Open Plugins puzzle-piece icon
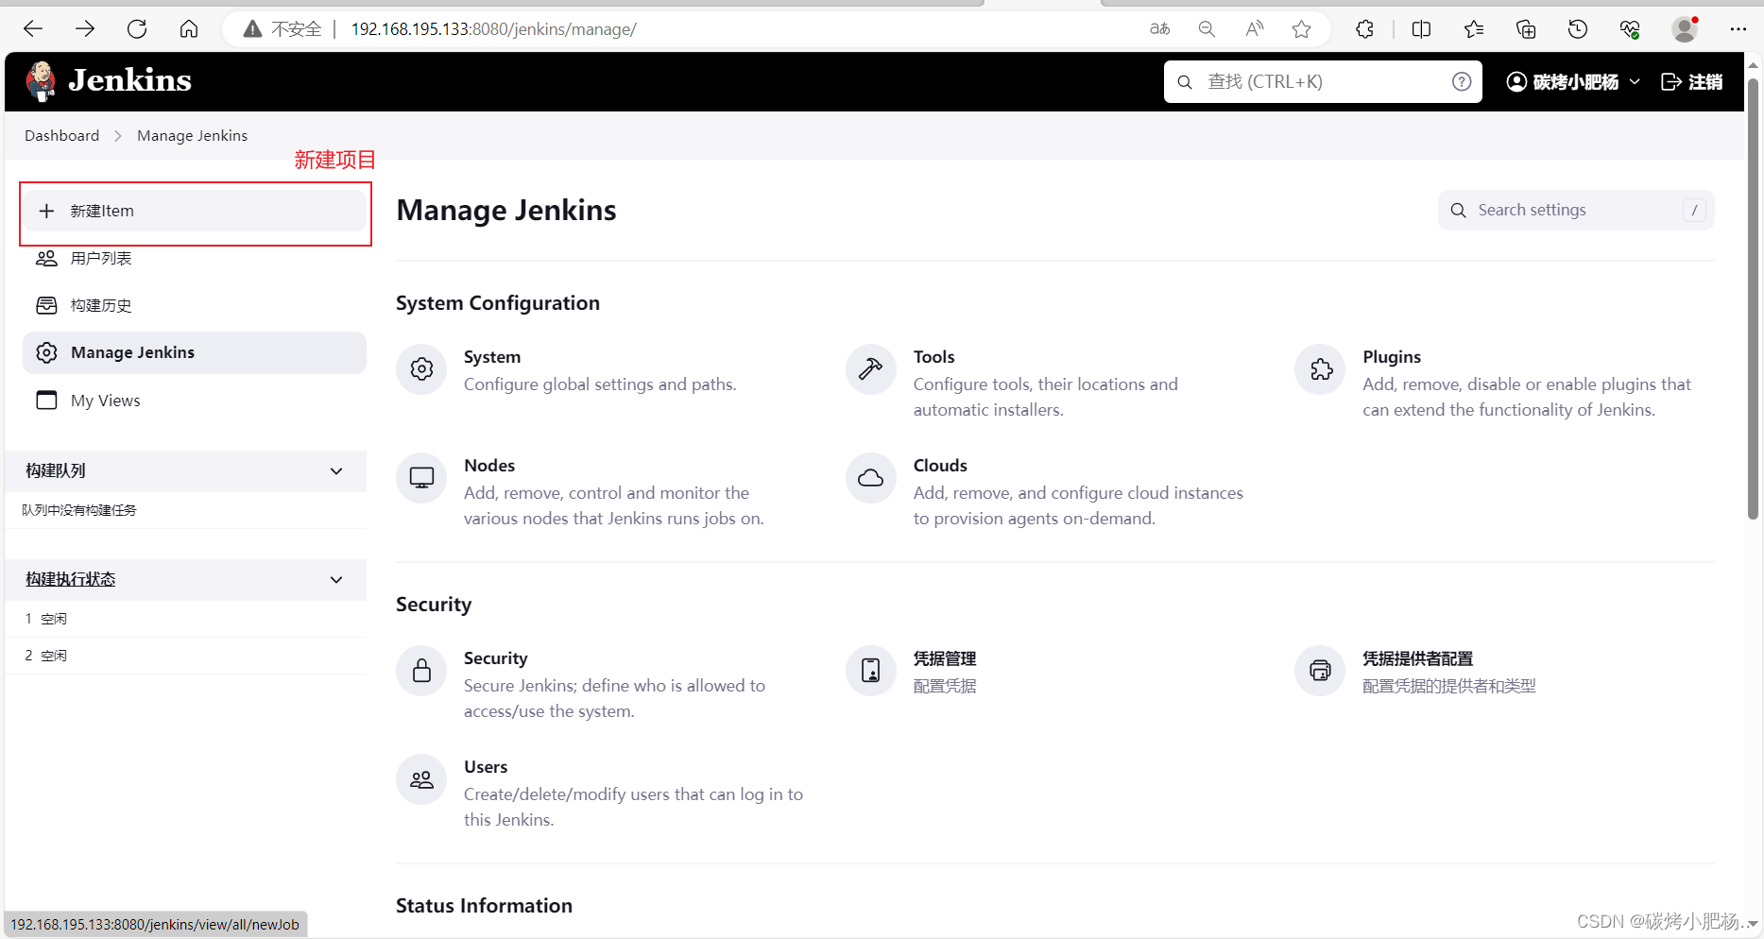Image resolution: width=1764 pixels, height=939 pixels. (1320, 369)
